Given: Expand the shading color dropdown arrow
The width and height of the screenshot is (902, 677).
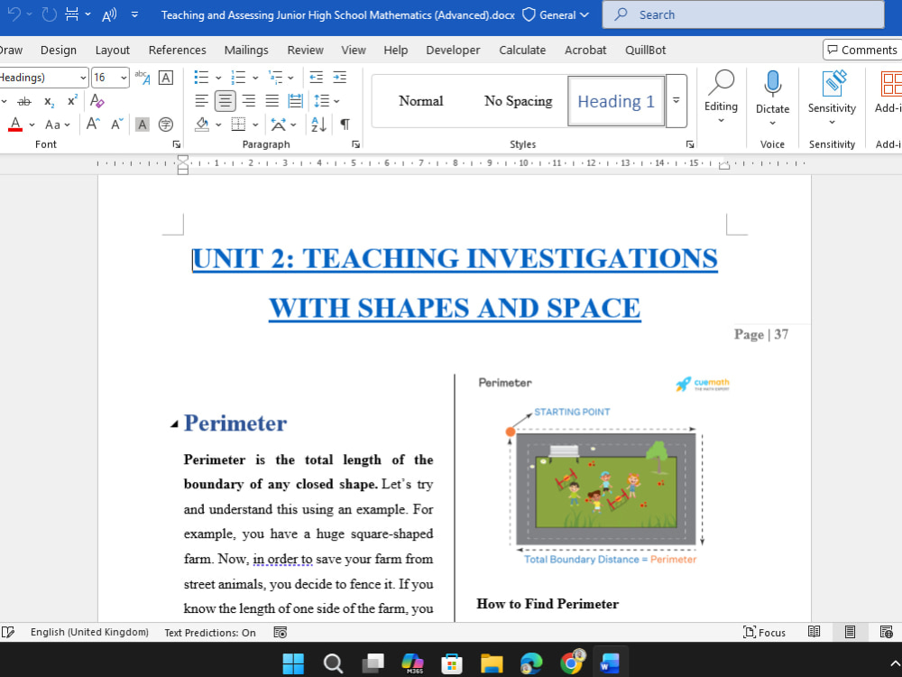Looking at the screenshot, I should (x=218, y=125).
